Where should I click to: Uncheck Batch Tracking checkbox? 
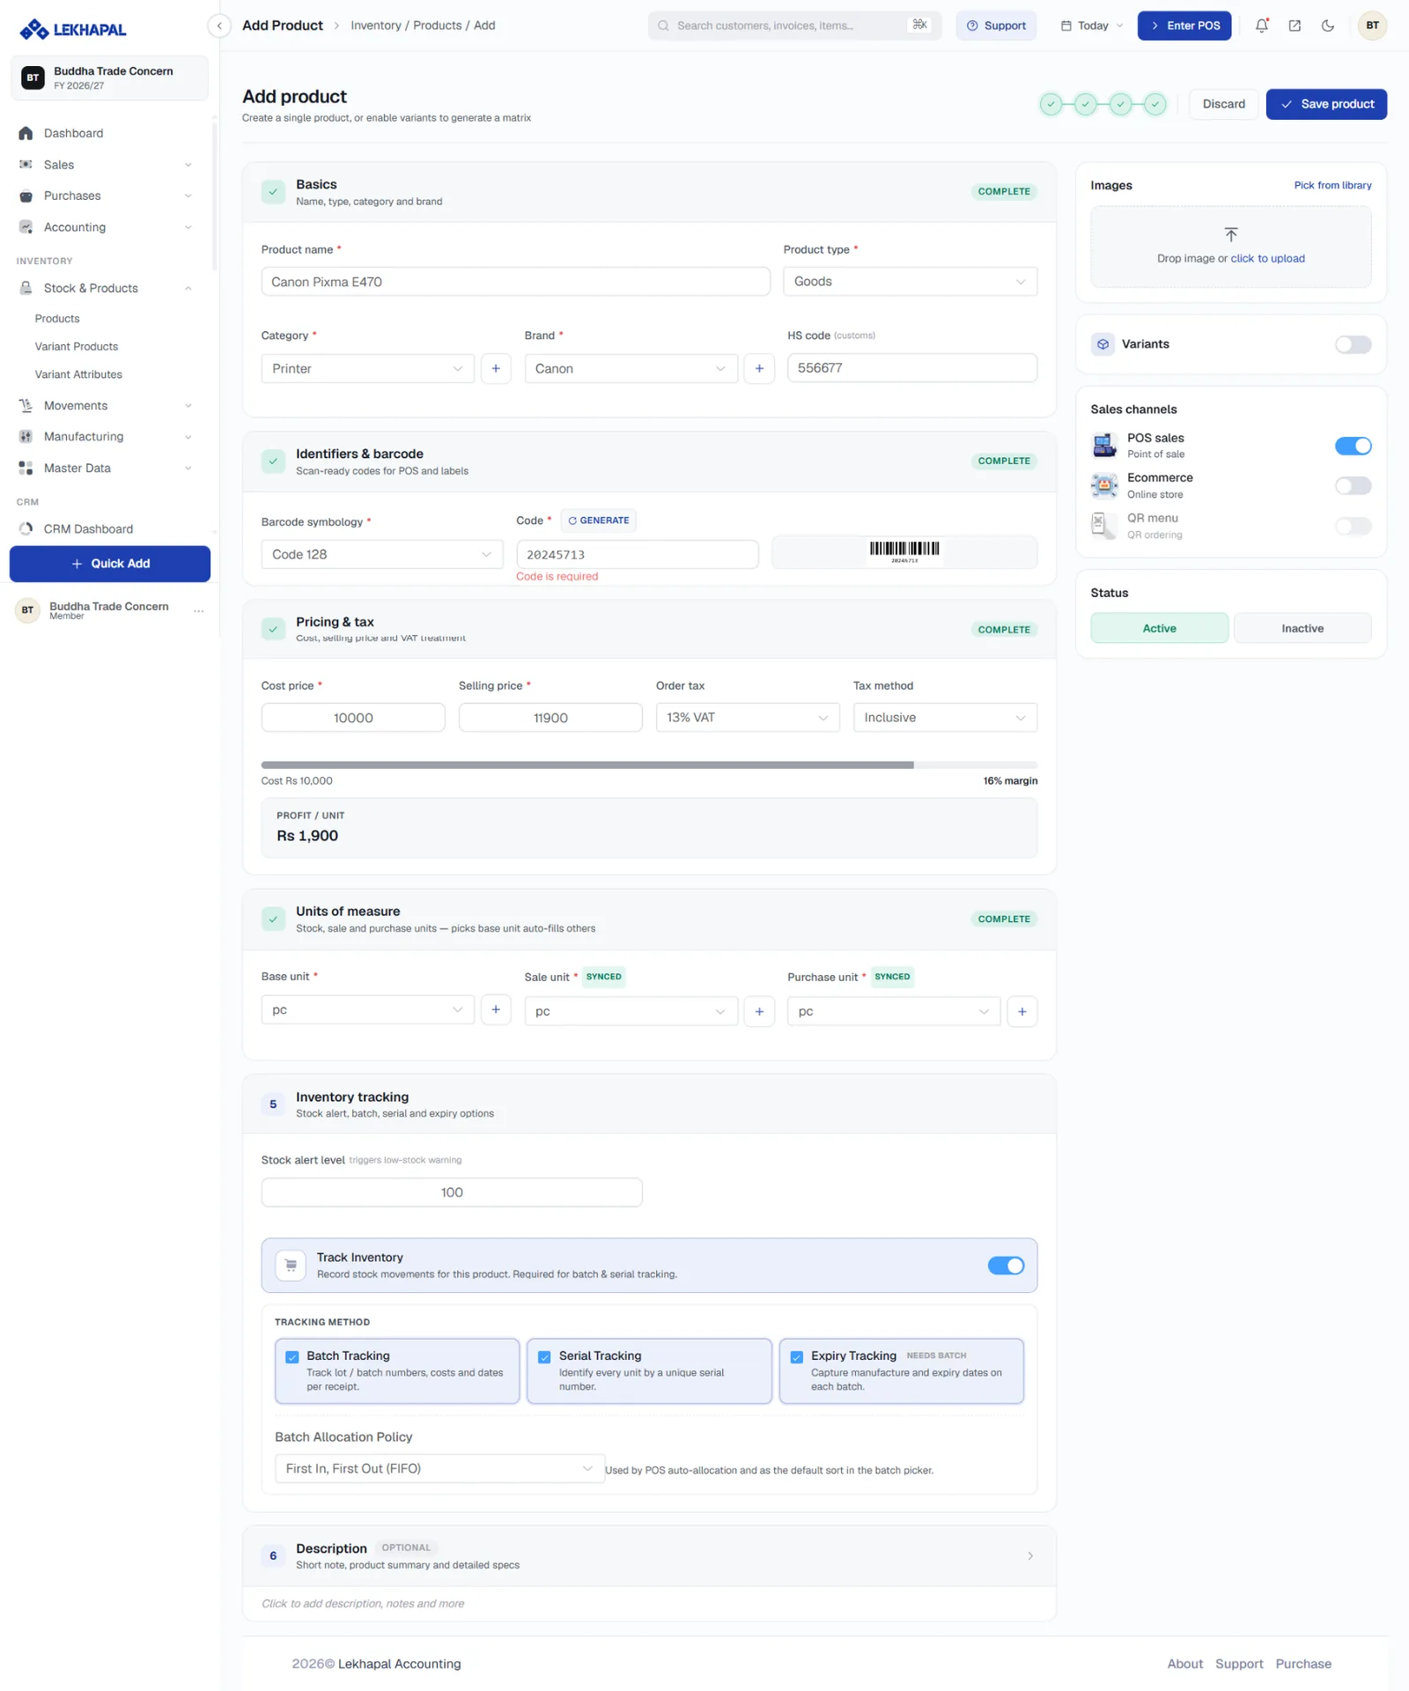pyautogui.click(x=292, y=1356)
